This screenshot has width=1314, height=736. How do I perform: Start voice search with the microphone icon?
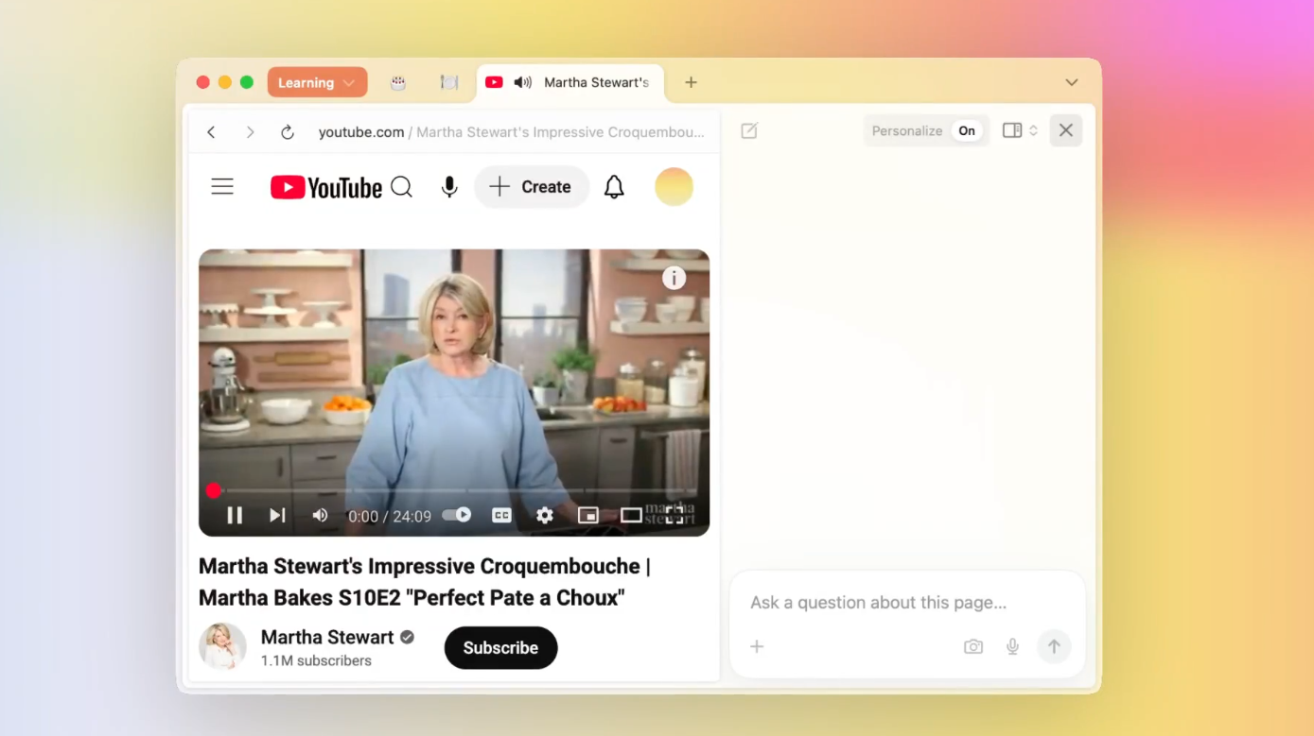click(x=449, y=187)
